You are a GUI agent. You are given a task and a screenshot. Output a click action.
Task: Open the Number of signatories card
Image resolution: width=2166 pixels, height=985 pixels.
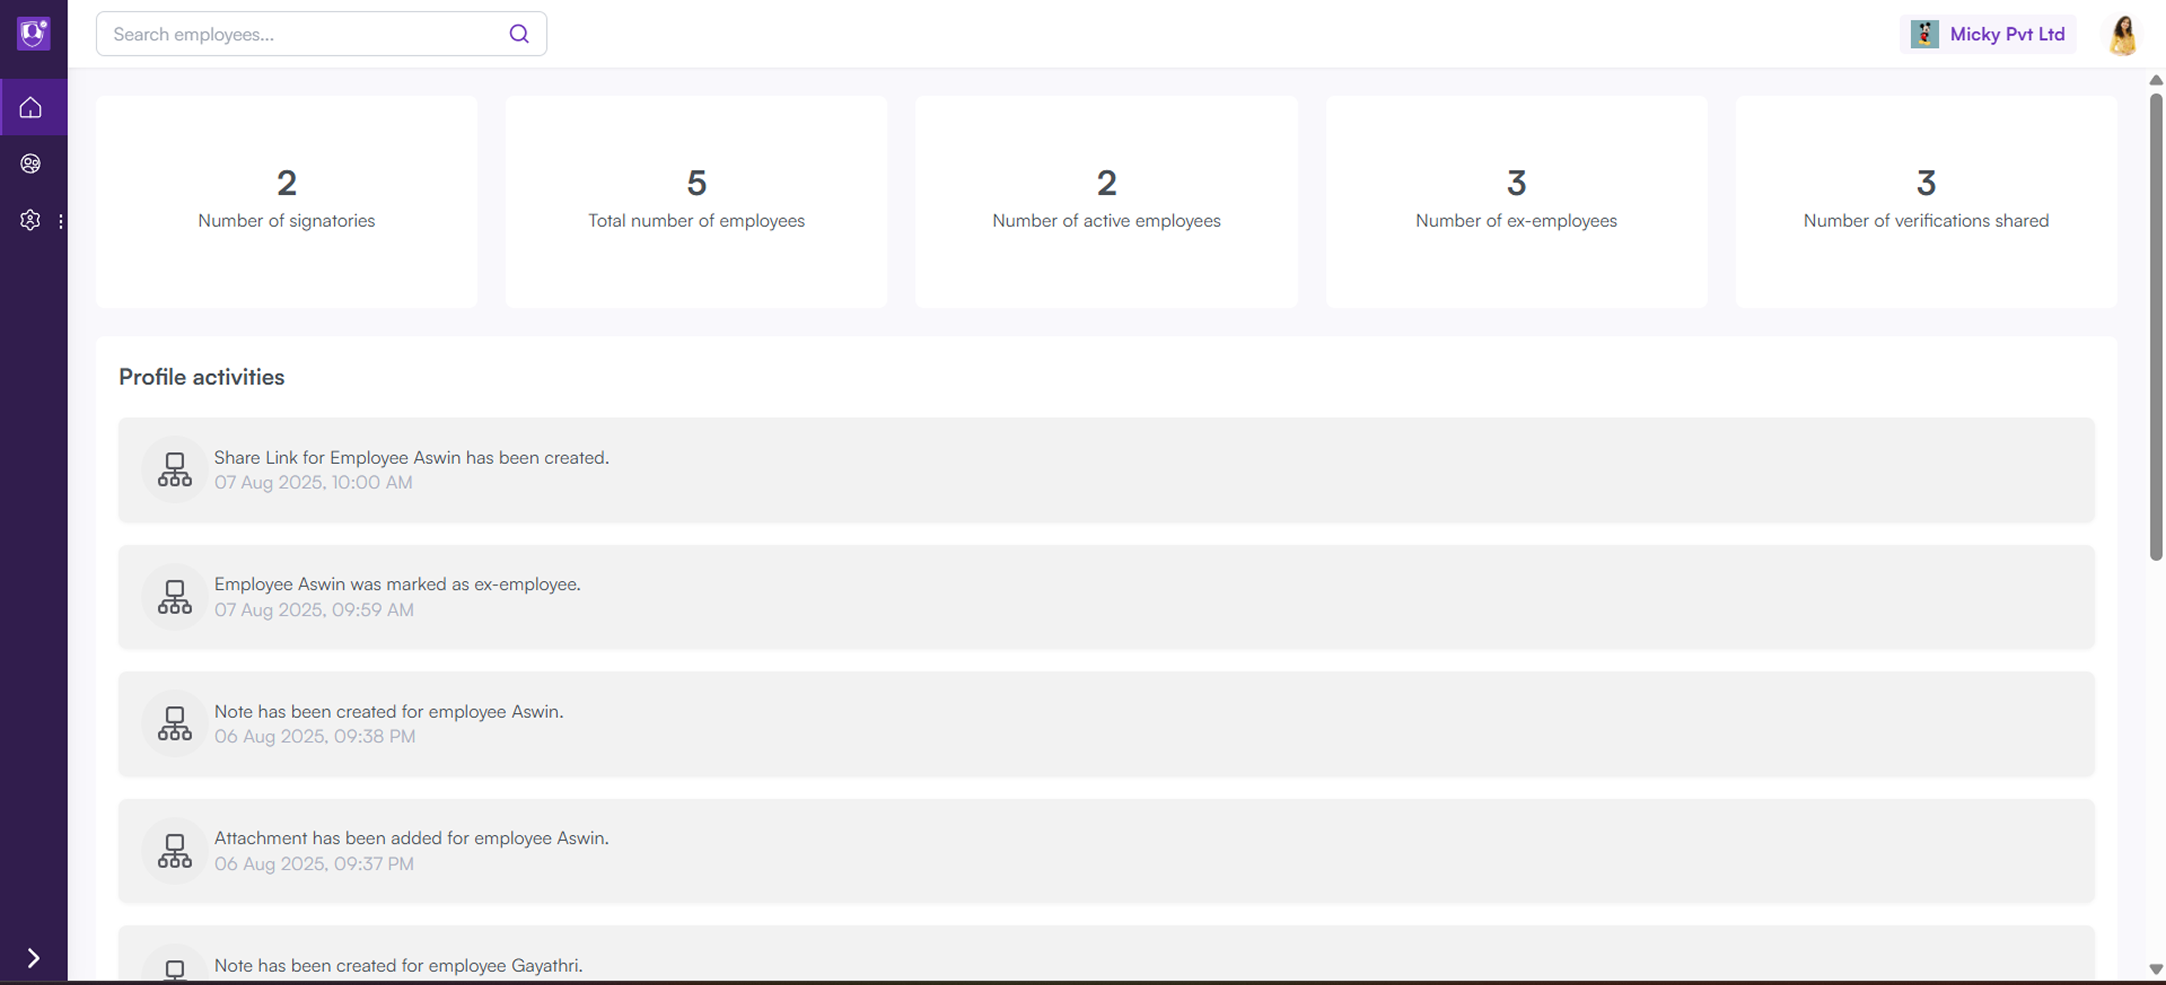click(x=287, y=202)
